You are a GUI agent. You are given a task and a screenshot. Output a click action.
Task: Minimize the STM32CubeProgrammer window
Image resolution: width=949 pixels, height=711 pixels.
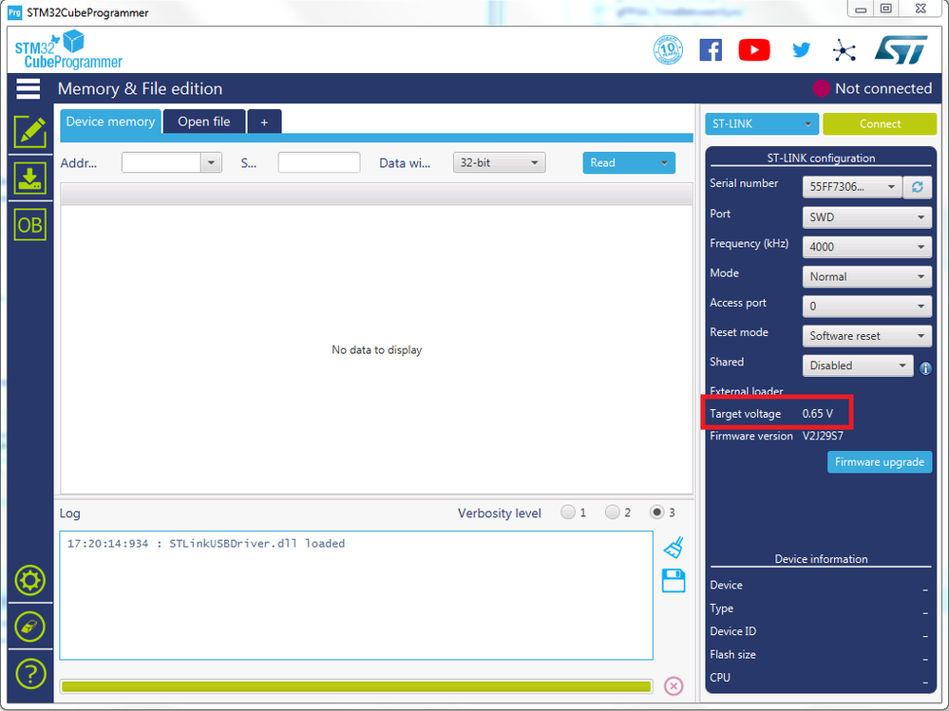[860, 9]
